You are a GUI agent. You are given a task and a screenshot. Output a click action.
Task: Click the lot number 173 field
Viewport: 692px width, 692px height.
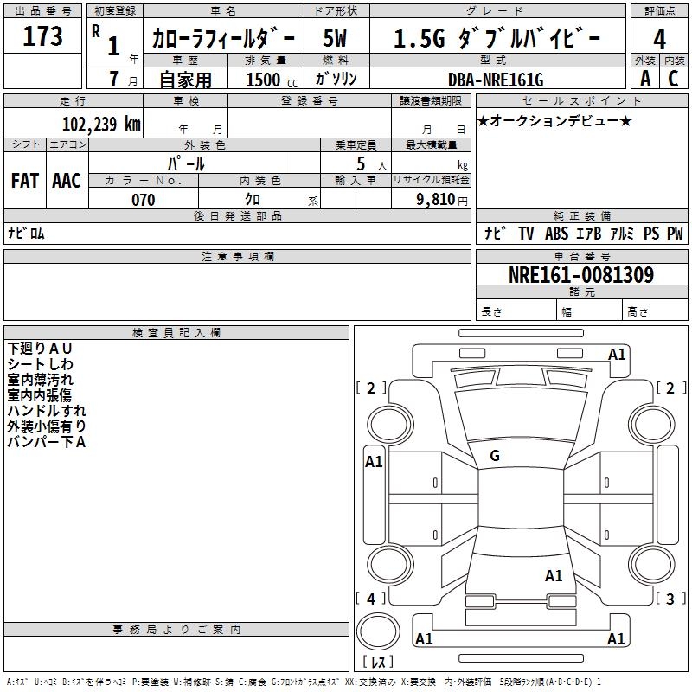click(x=42, y=36)
